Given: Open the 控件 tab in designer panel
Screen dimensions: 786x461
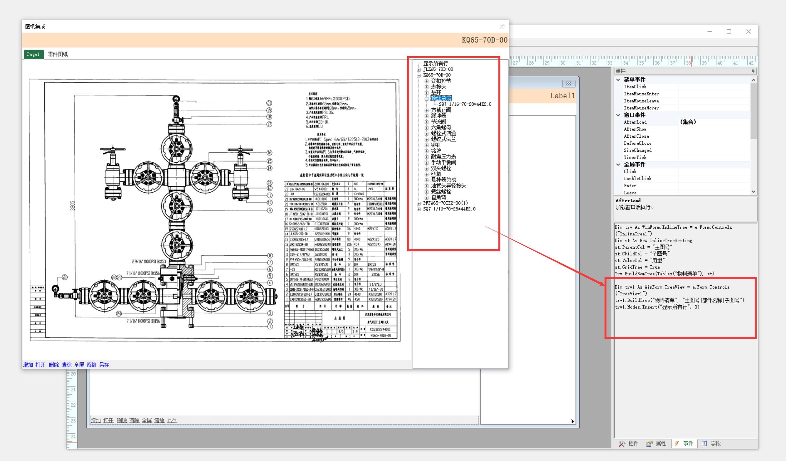Looking at the screenshot, I should click(x=629, y=444).
